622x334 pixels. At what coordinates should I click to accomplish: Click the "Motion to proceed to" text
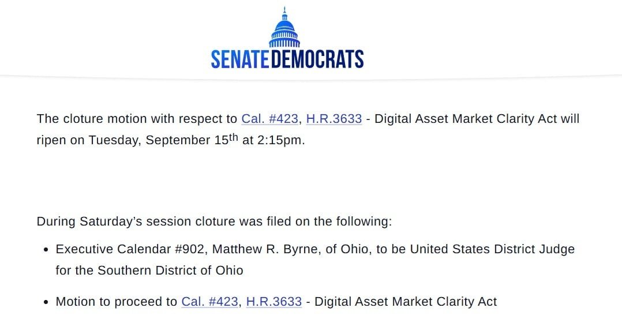pos(116,302)
